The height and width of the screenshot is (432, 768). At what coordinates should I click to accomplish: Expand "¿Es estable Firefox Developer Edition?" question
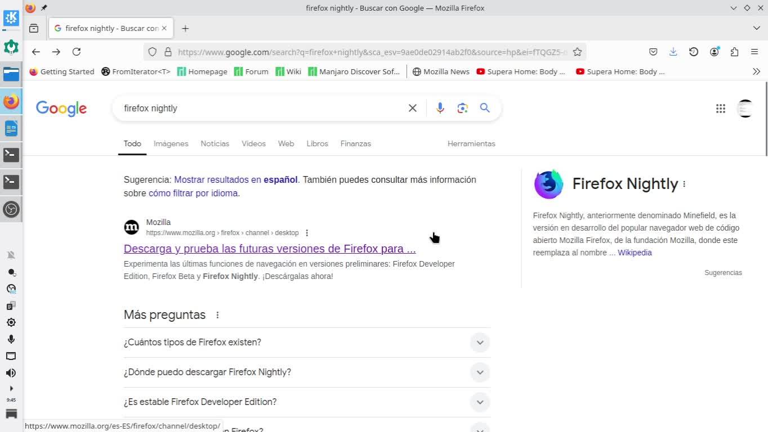click(x=307, y=402)
